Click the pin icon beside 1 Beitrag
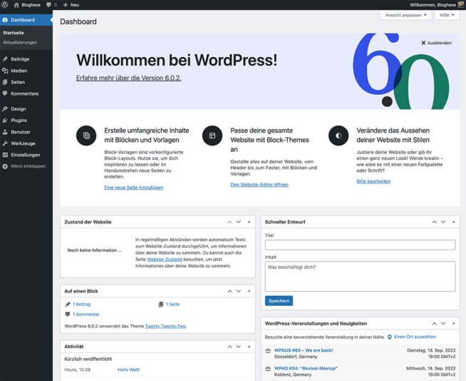 (x=68, y=304)
